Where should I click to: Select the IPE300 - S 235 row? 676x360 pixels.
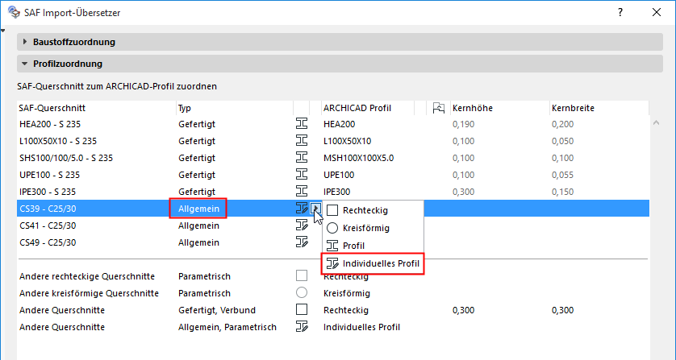pyautogui.click(x=333, y=191)
